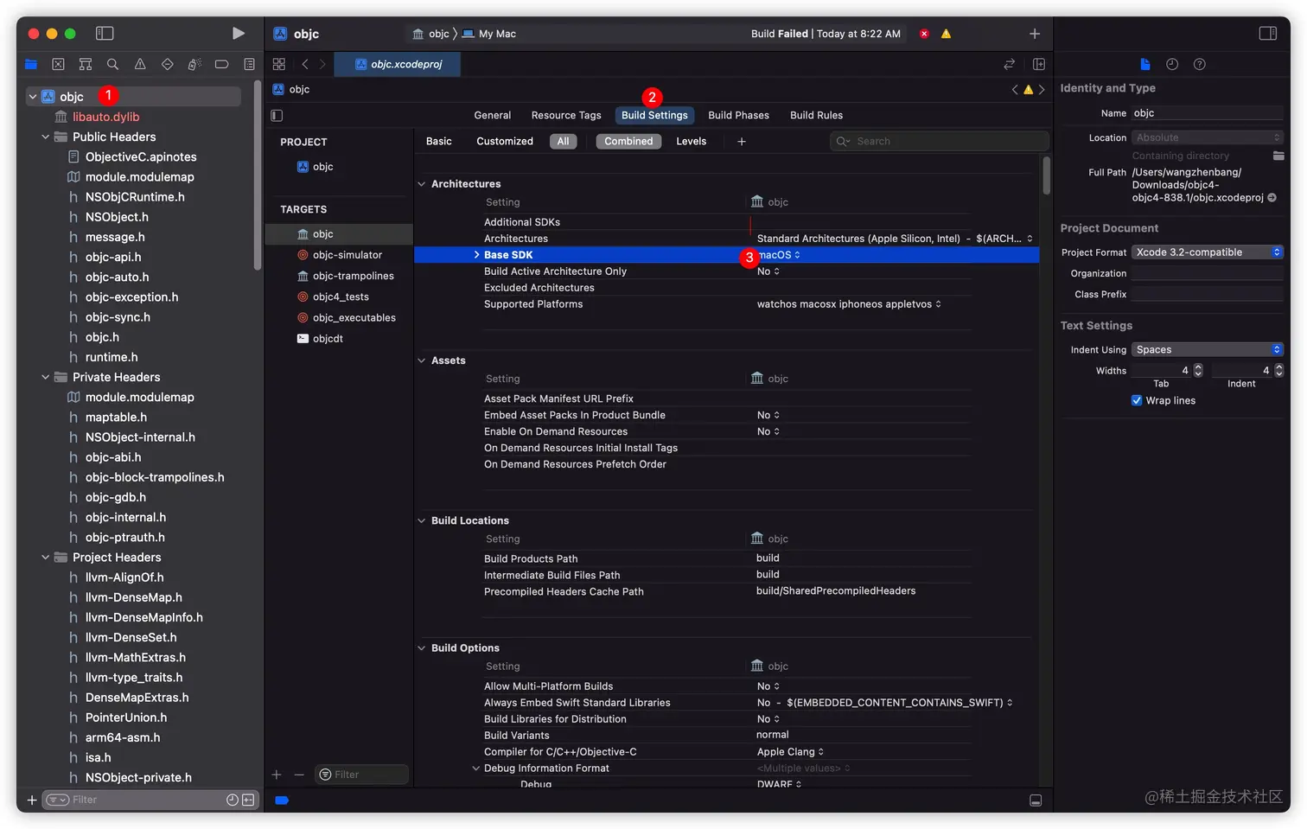Image resolution: width=1307 pixels, height=829 pixels.
Task: Switch to the Levels view
Action: [691, 142]
